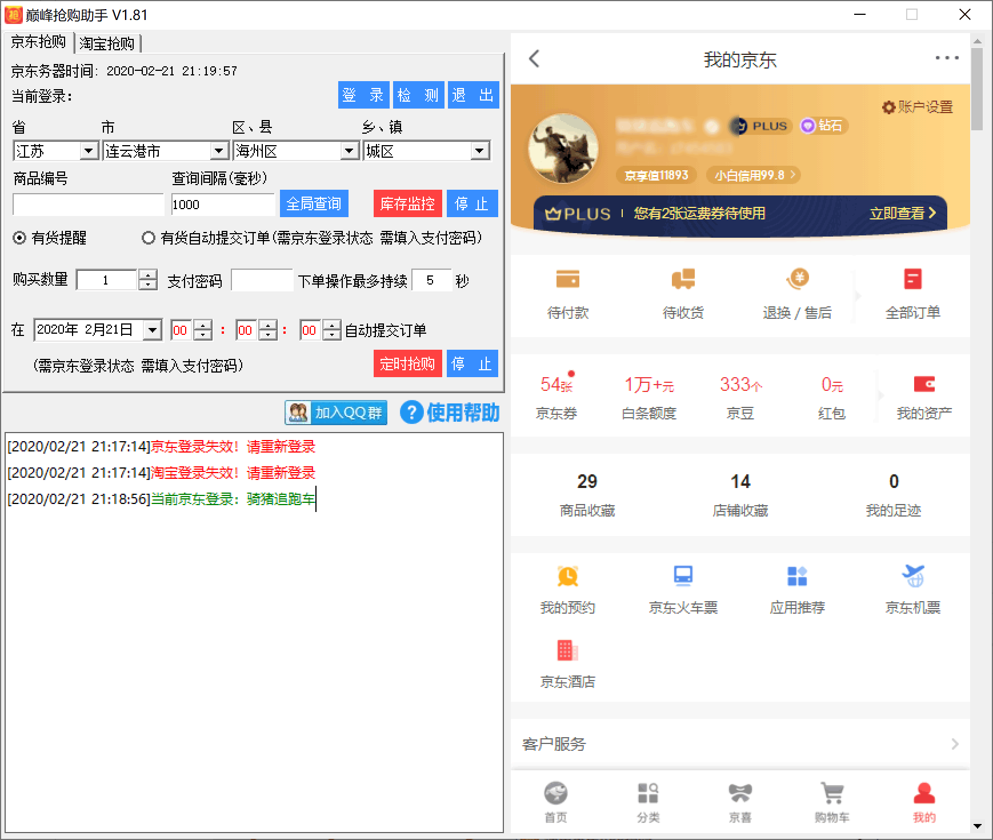Viewport: 993px width, 840px height.
Task: Click the back arrow in 我的京东 header
Action: click(534, 58)
